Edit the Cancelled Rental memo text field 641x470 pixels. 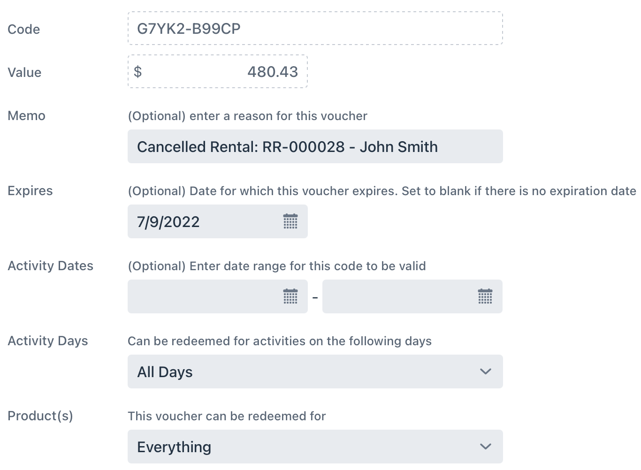click(x=315, y=147)
